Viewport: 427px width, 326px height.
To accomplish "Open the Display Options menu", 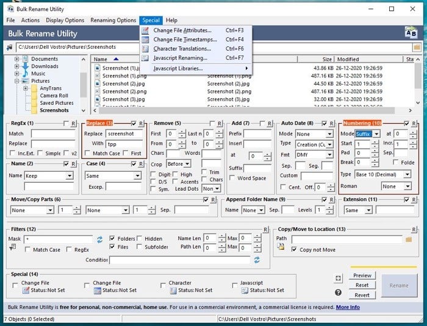I will click(65, 20).
